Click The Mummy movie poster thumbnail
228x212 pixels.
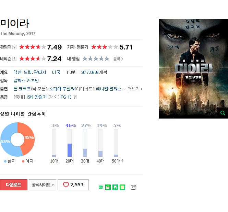tap(193, 69)
